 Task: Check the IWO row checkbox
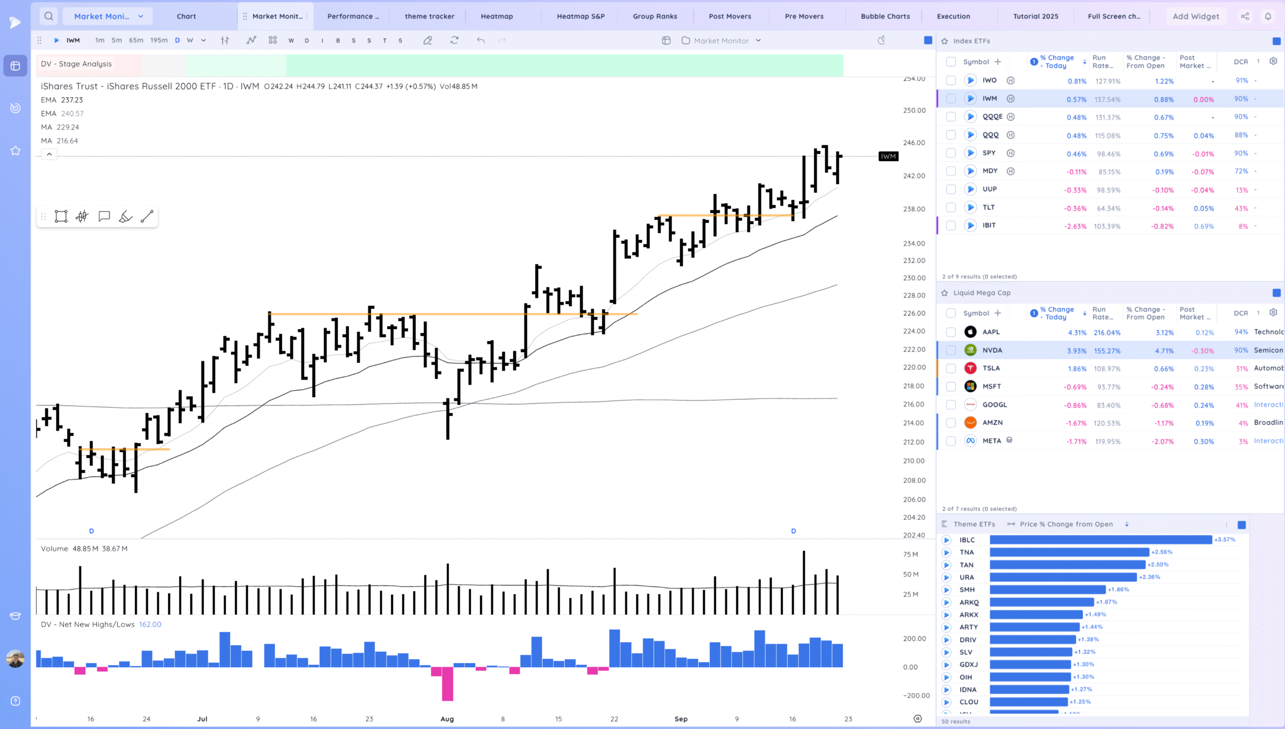click(951, 80)
